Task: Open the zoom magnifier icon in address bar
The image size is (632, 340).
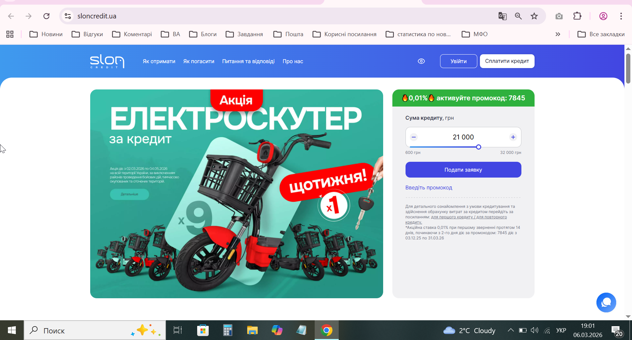Action: pos(518,16)
